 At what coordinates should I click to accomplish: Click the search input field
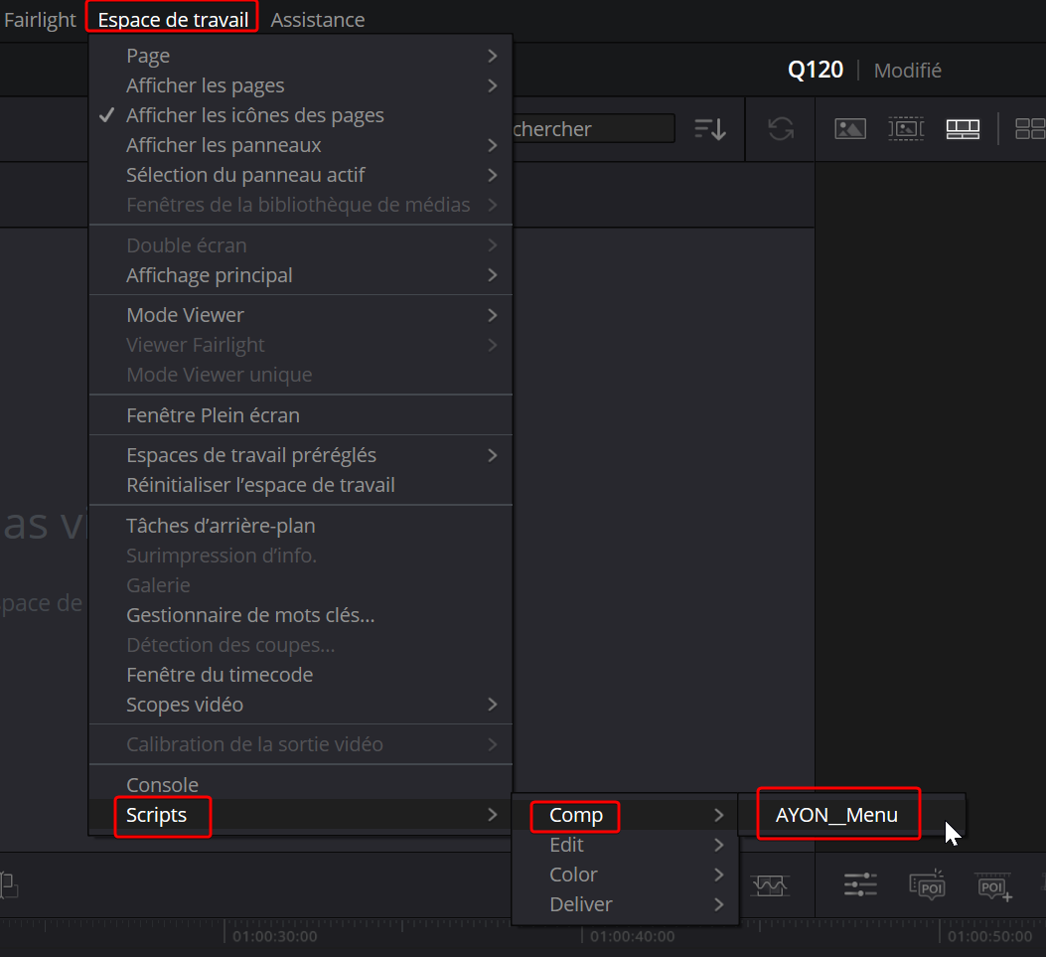592,129
